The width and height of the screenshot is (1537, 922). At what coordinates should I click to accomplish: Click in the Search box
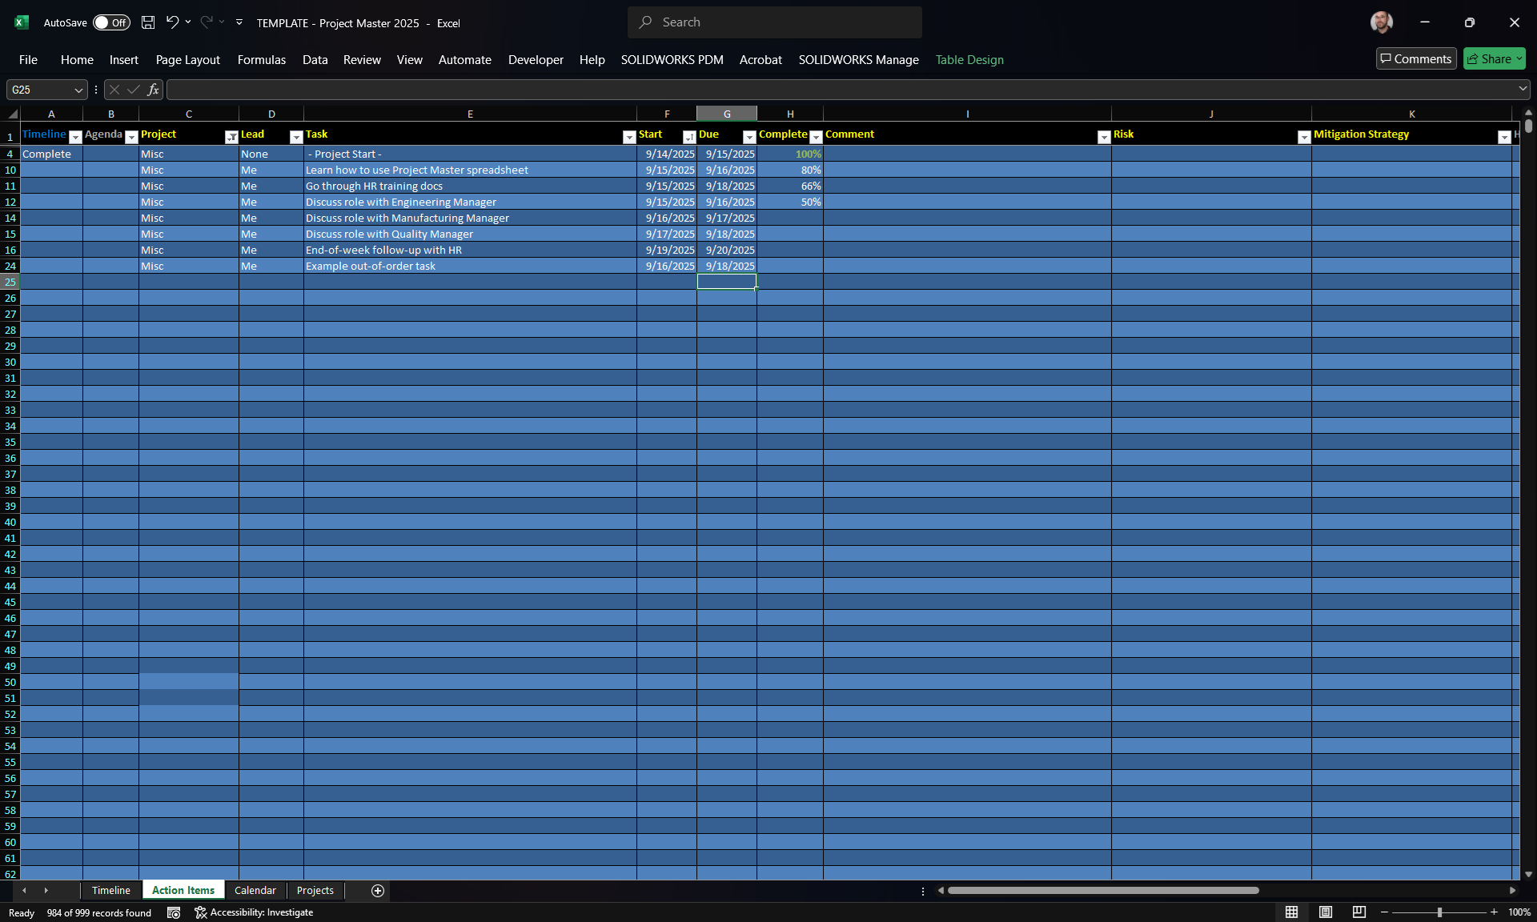(774, 22)
